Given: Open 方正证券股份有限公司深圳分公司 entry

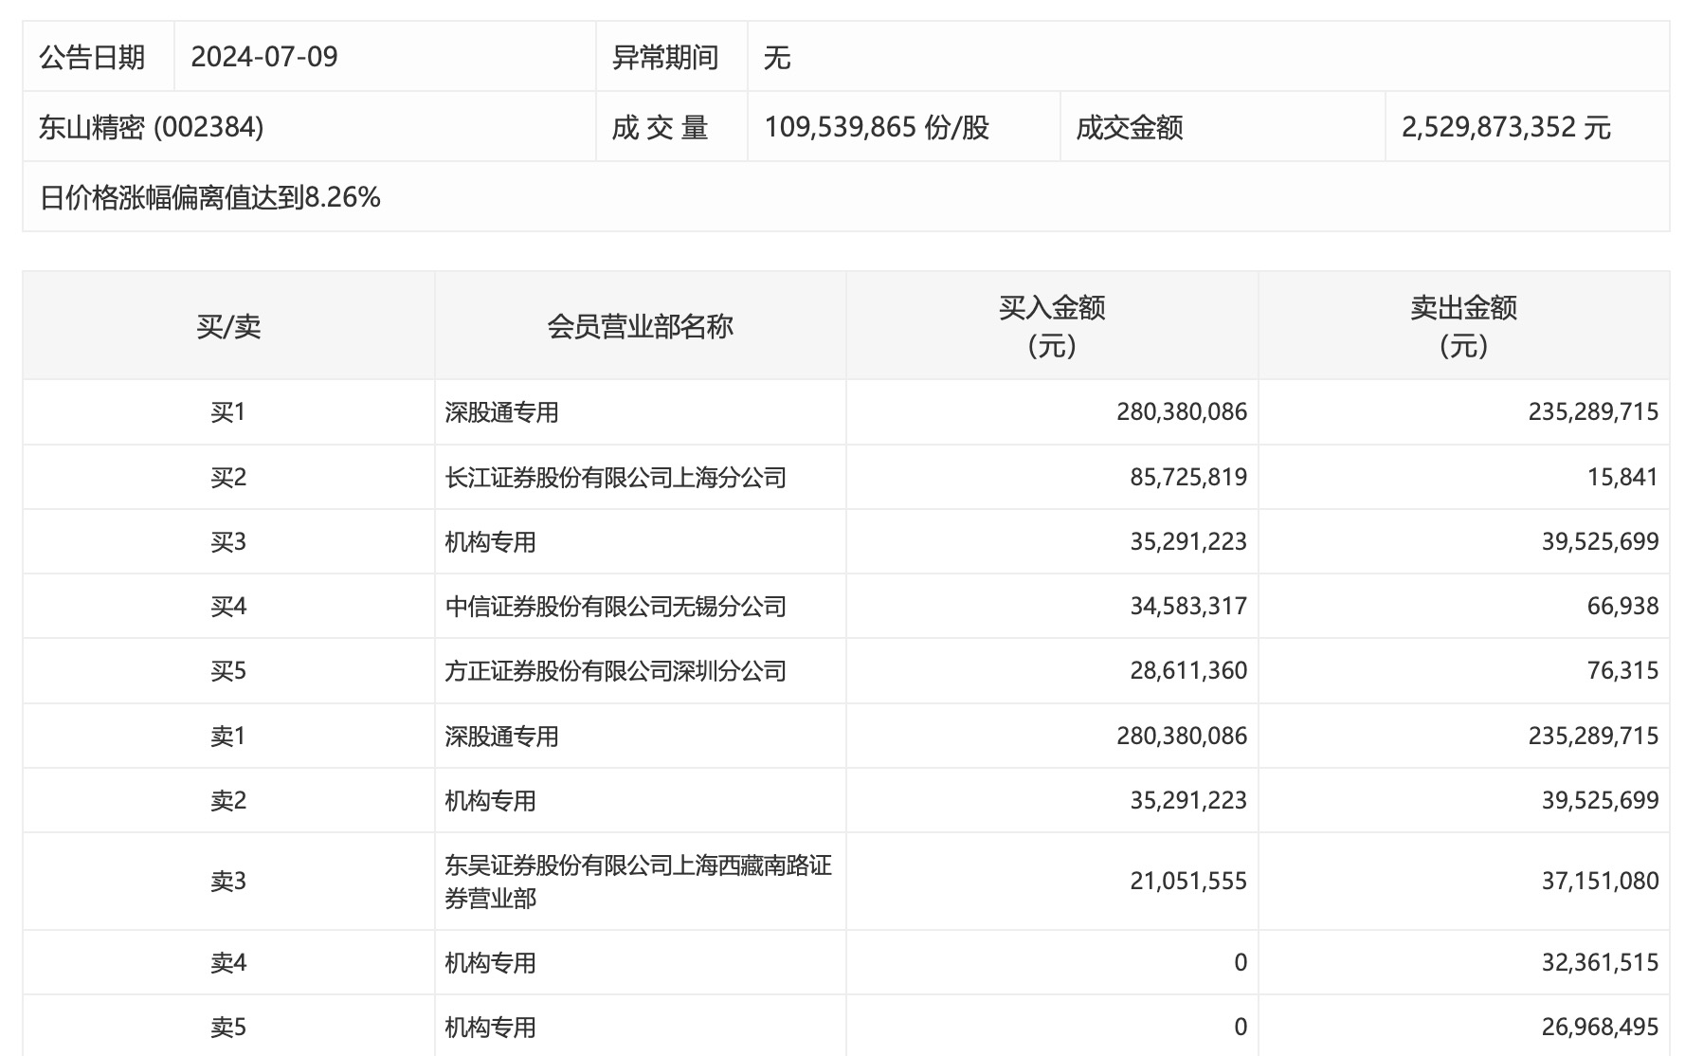Looking at the screenshot, I should pyautogui.click(x=616, y=671).
